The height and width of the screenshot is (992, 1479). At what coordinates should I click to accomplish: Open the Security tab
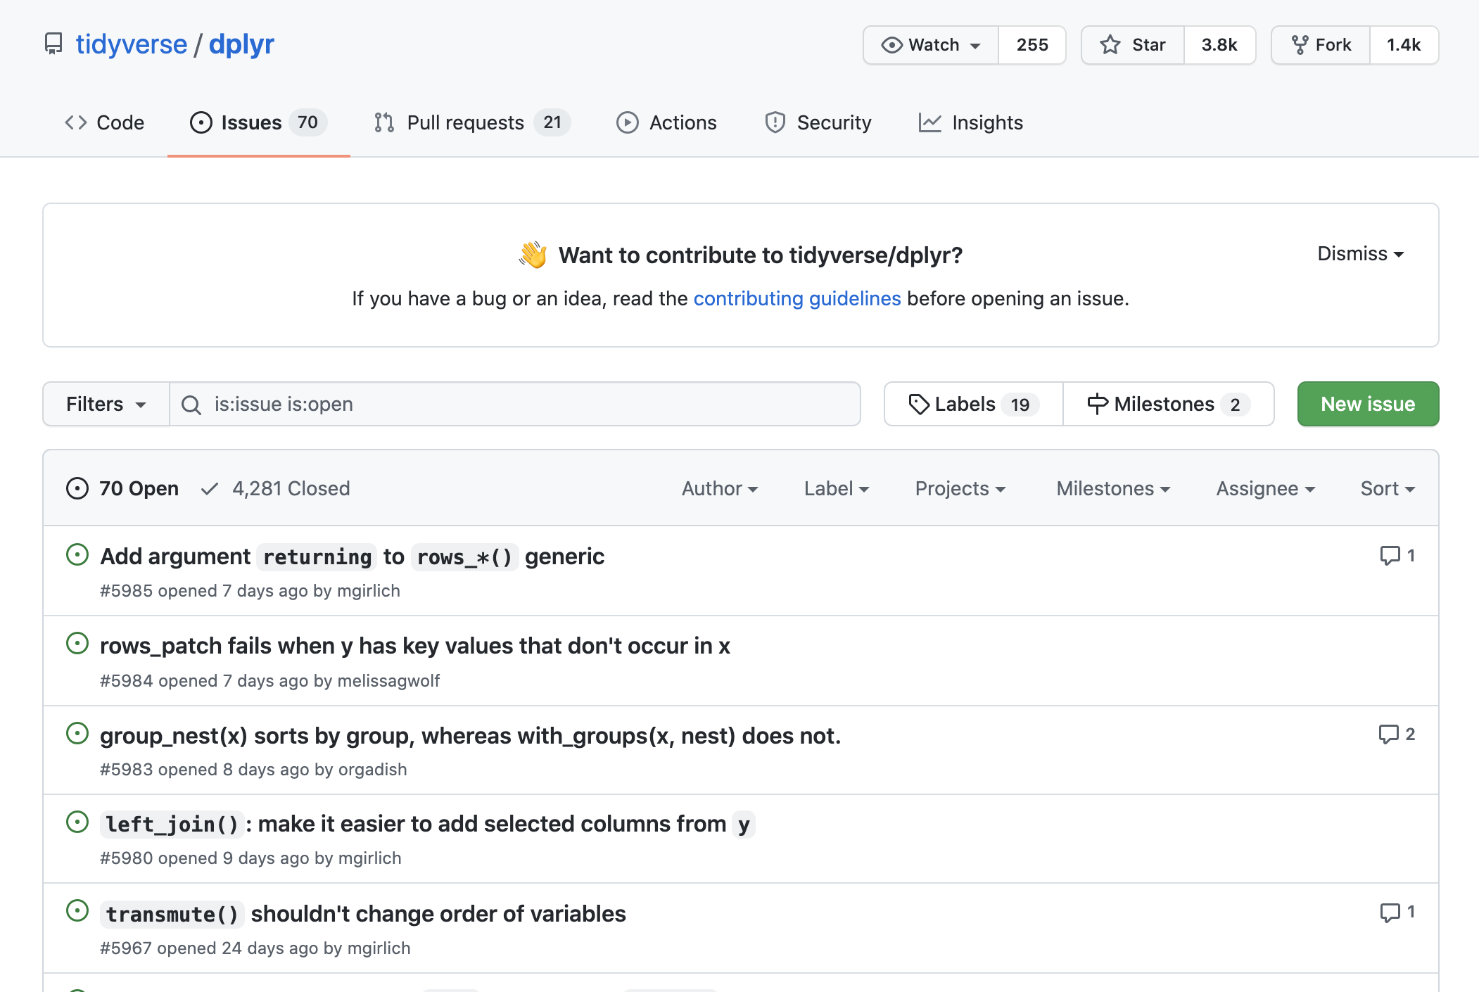[x=818, y=122]
